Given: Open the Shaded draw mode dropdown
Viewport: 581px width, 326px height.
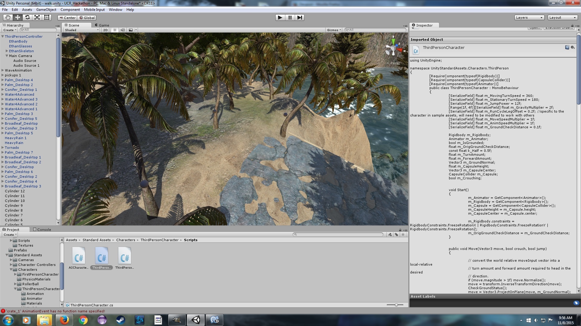Looking at the screenshot, I should pos(81,30).
